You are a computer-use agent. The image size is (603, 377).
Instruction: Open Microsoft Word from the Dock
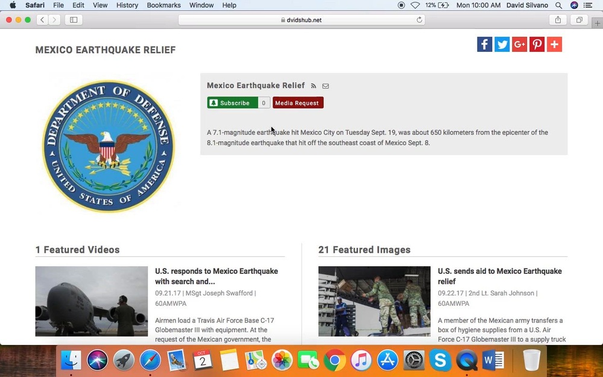(x=492, y=360)
